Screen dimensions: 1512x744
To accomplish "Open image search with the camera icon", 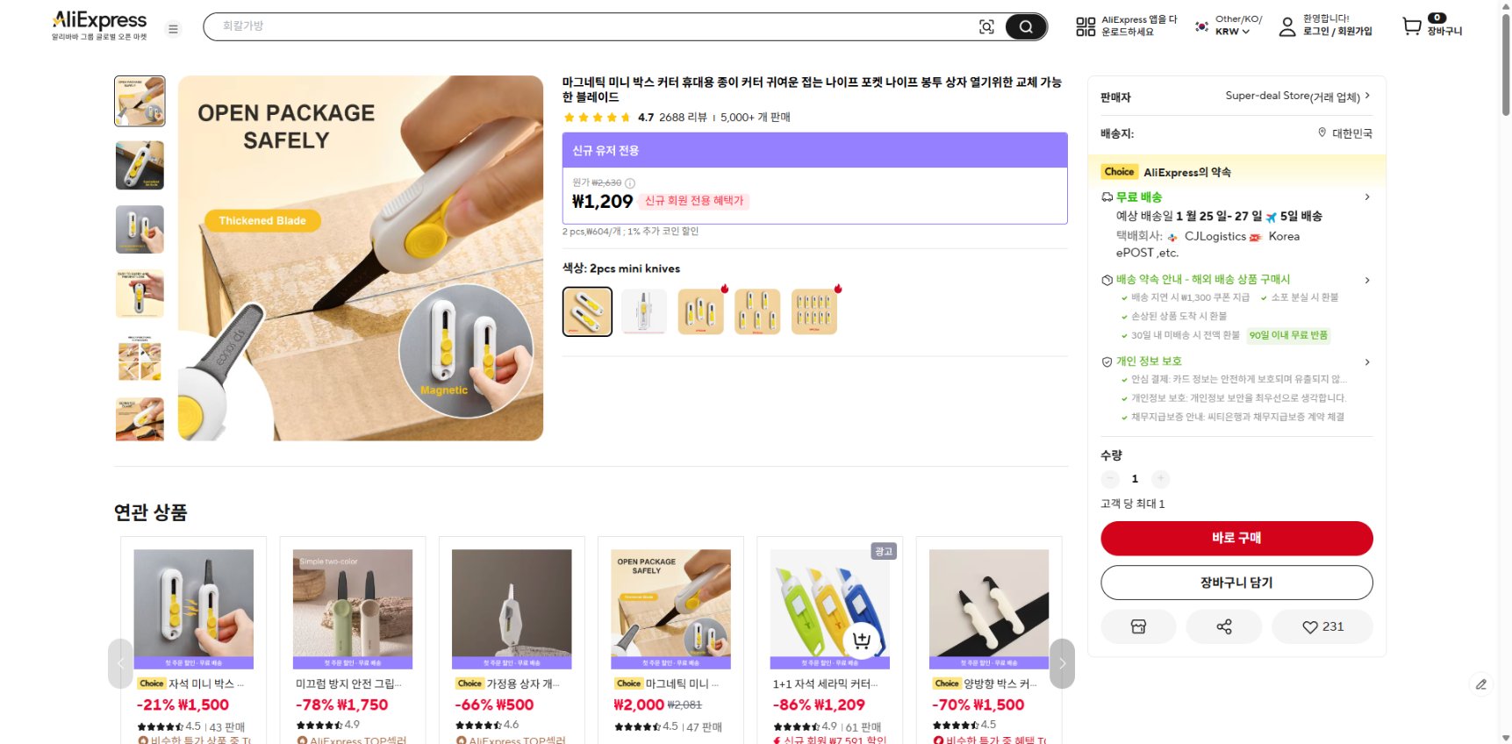I will pyautogui.click(x=987, y=26).
